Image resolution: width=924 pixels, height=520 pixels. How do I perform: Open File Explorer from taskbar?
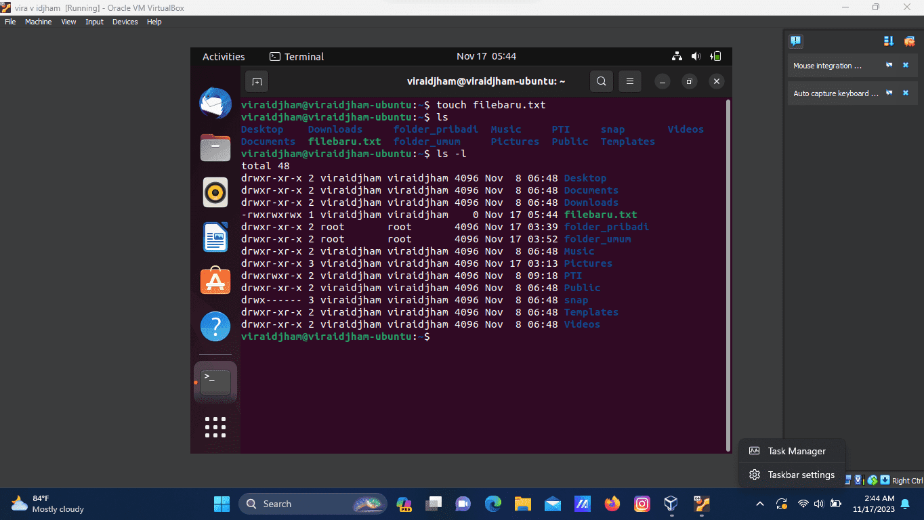coord(523,504)
